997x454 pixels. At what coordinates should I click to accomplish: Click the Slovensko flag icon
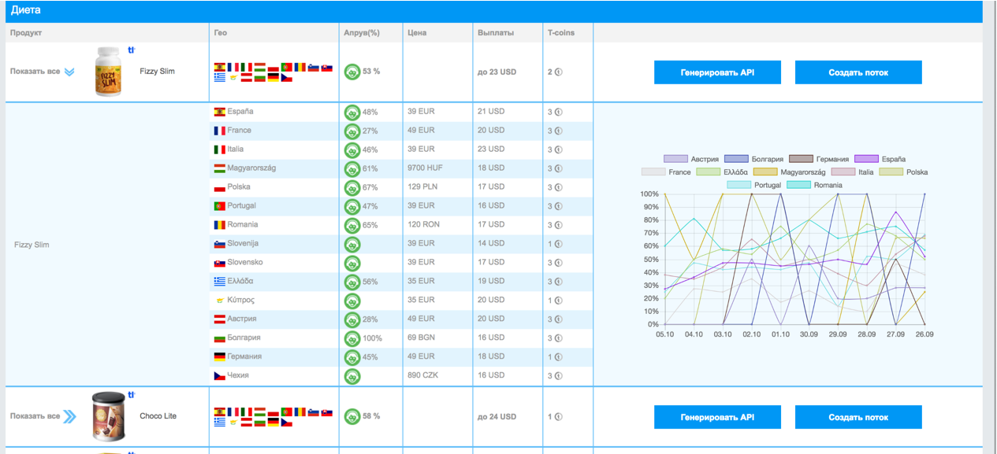220,263
